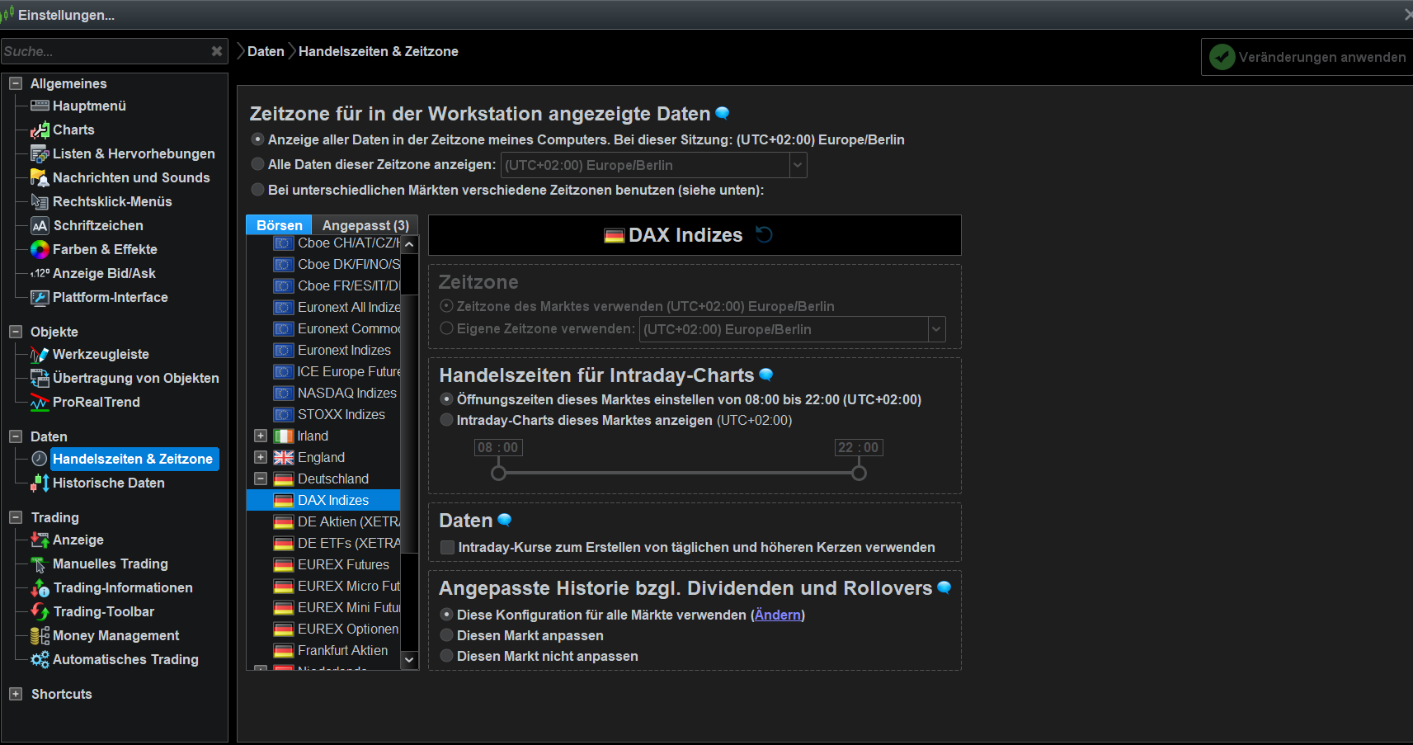Select 'Alle Daten dieser Zeitzone anzeigen' option

pyautogui.click(x=258, y=164)
